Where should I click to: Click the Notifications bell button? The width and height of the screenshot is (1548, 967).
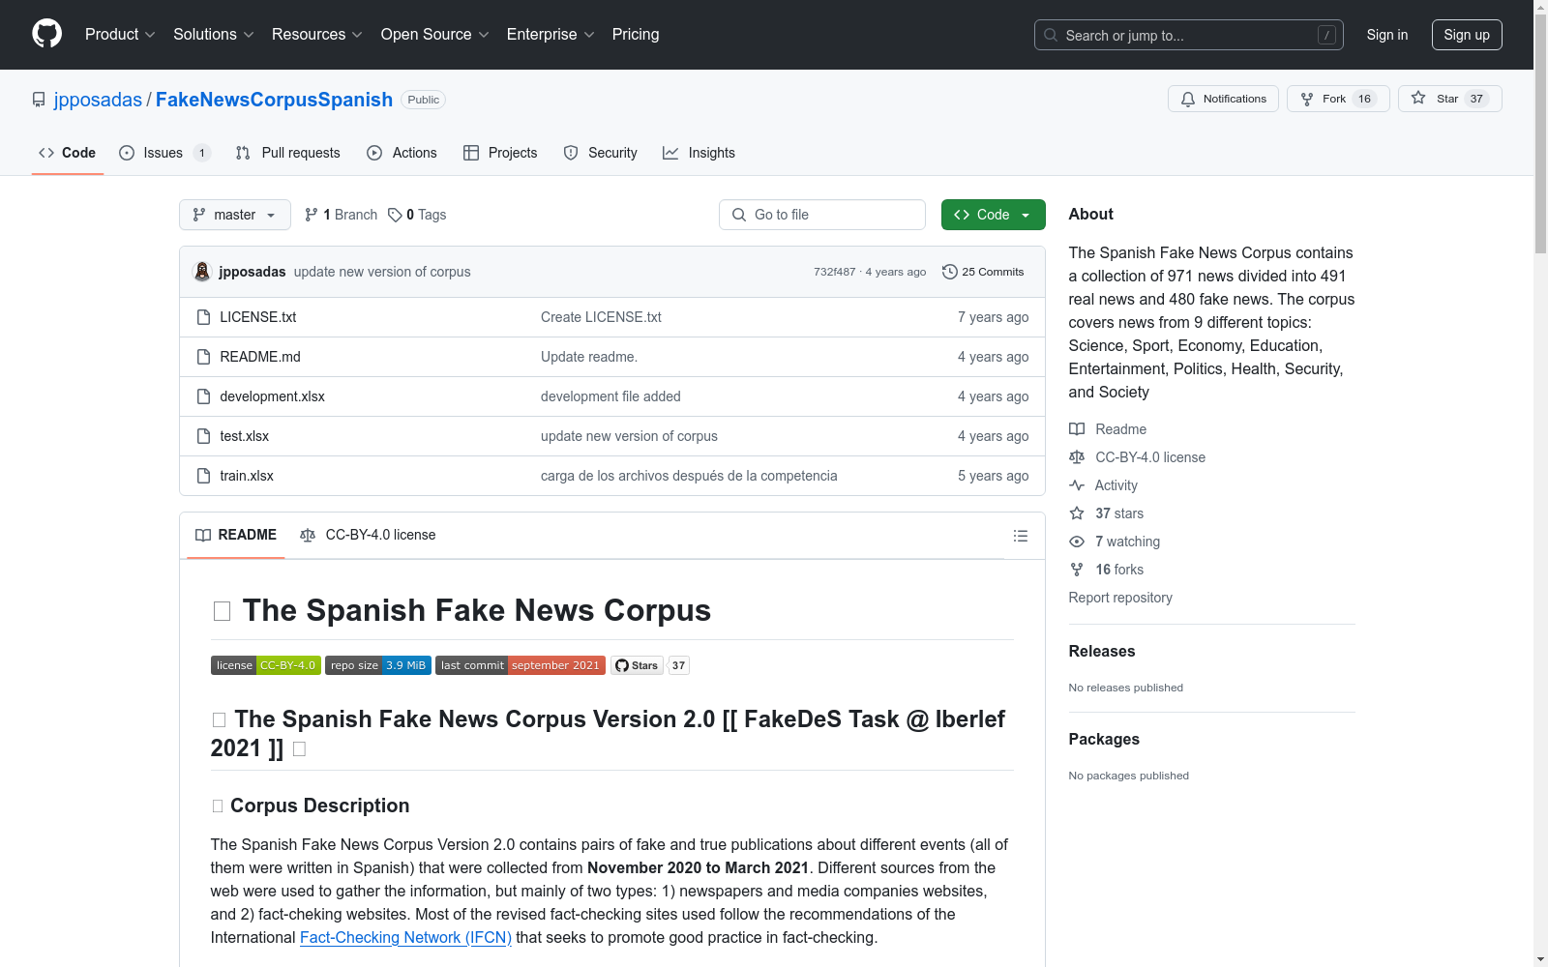click(x=1223, y=99)
